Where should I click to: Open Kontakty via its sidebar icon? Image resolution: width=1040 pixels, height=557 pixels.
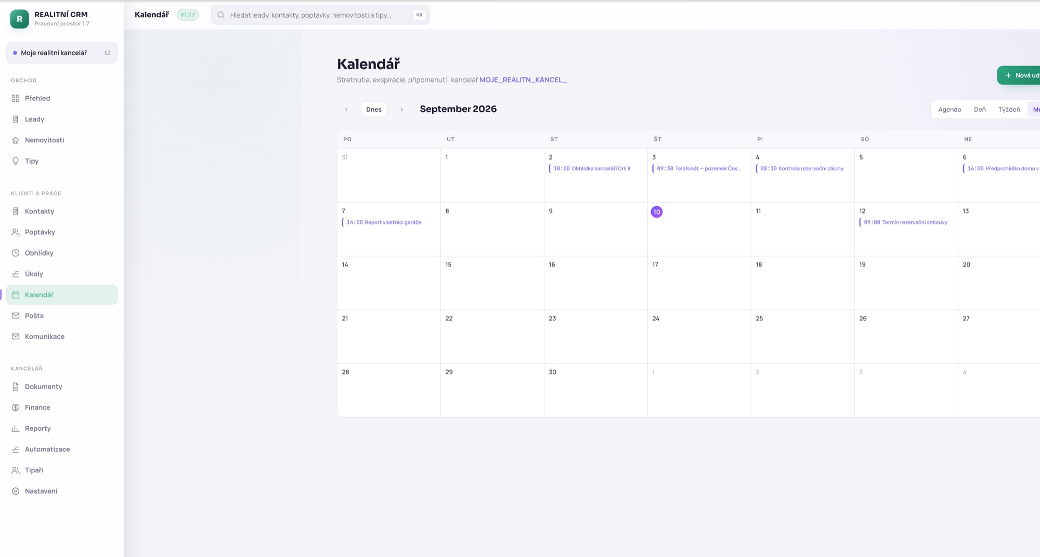coord(16,211)
